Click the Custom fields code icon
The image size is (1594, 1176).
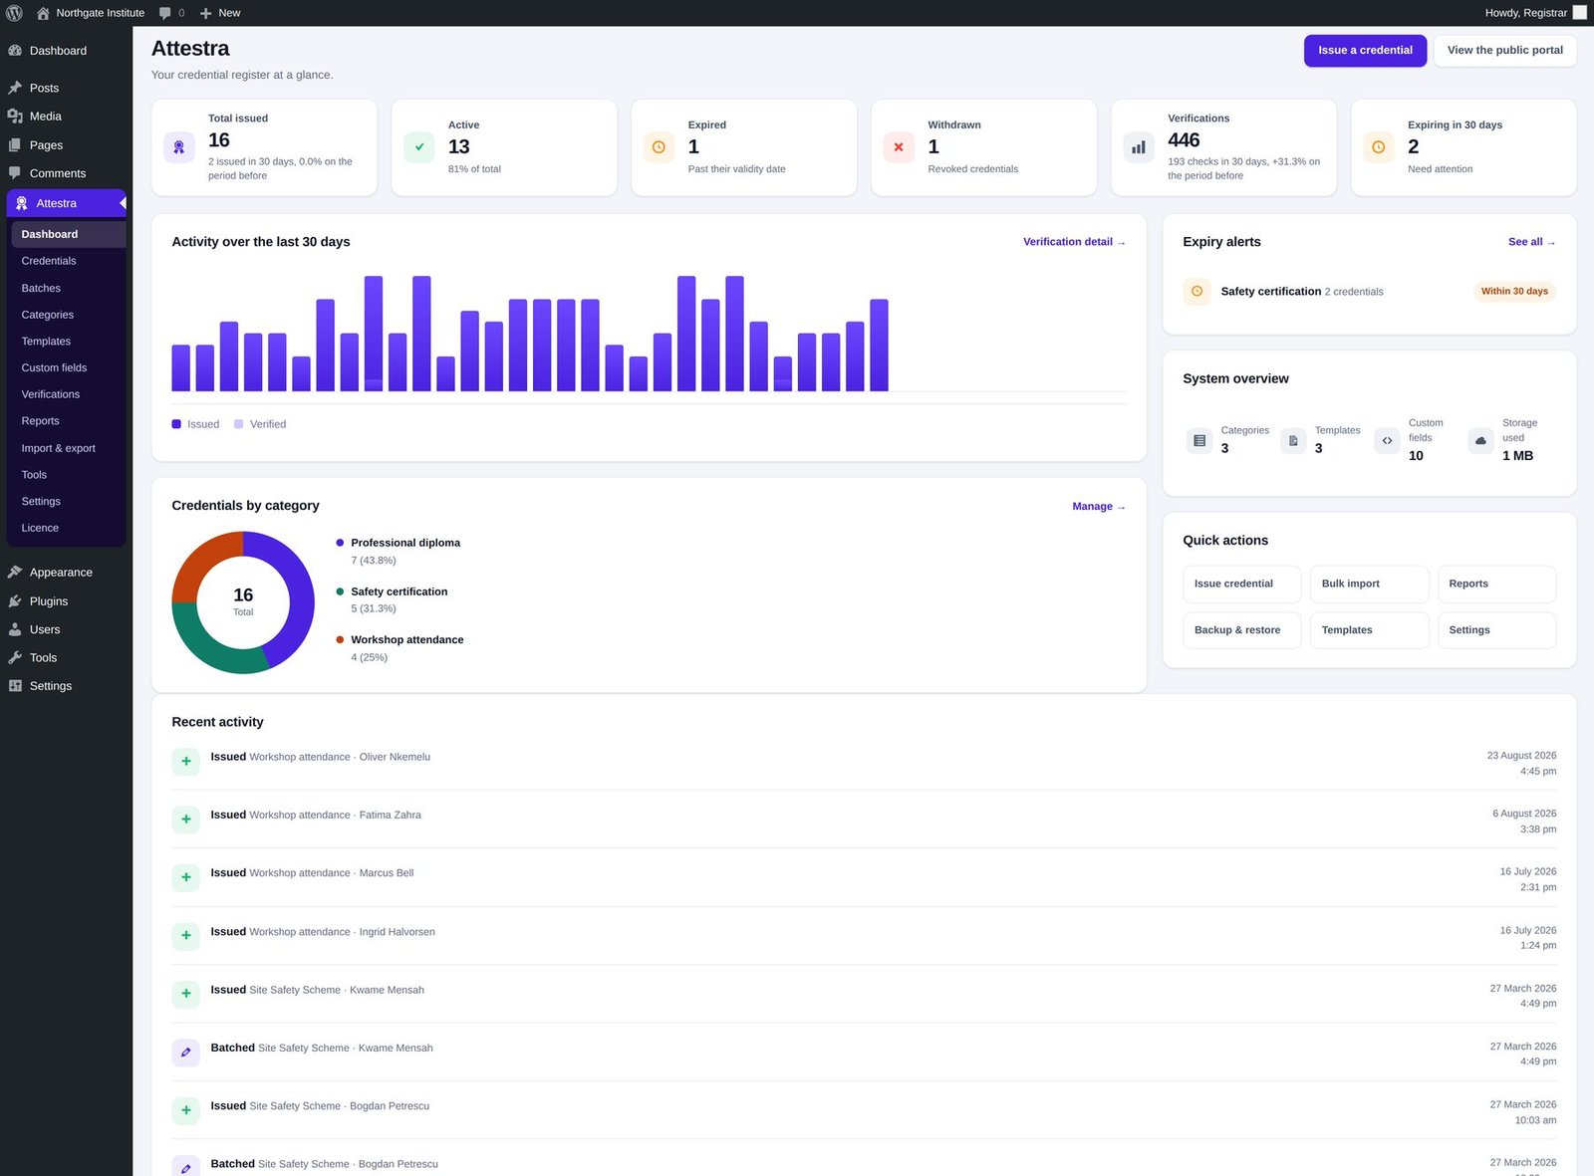pyautogui.click(x=1387, y=440)
